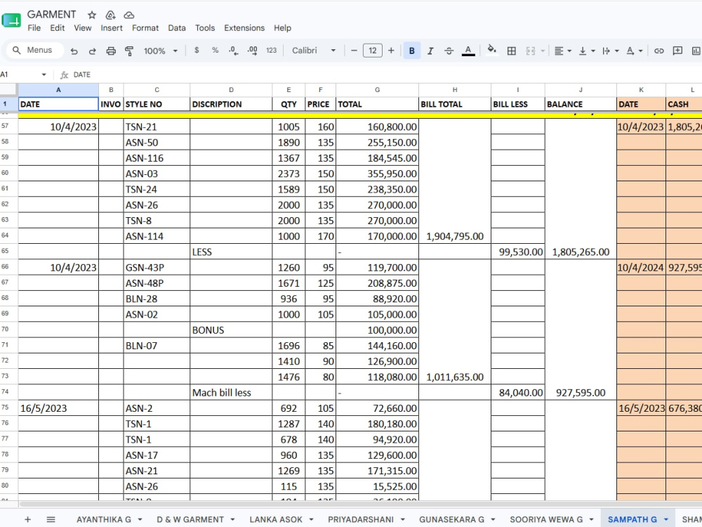Image resolution: width=702 pixels, height=527 pixels.
Task: Open the Edit menu
Action: point(58,28)
